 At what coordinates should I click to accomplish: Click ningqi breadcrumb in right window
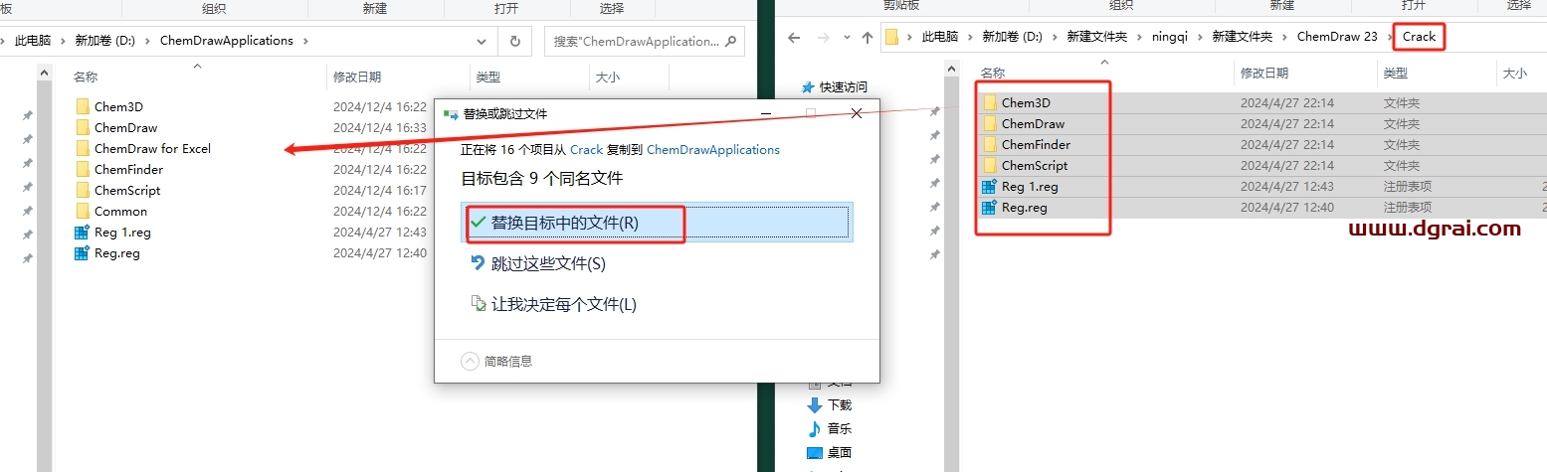click(1169, 37)
